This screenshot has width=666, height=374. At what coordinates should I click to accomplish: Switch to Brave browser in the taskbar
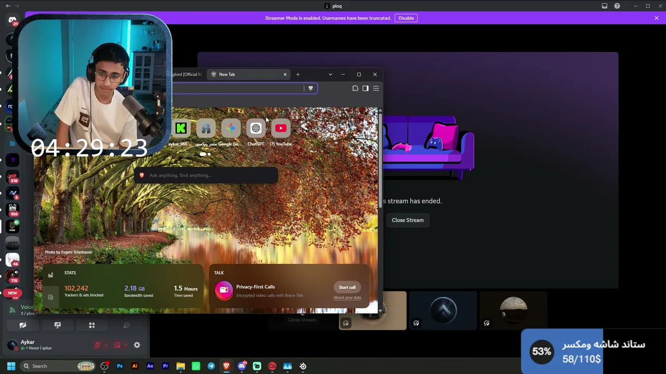pyautogui.click(x=226, y=366)
